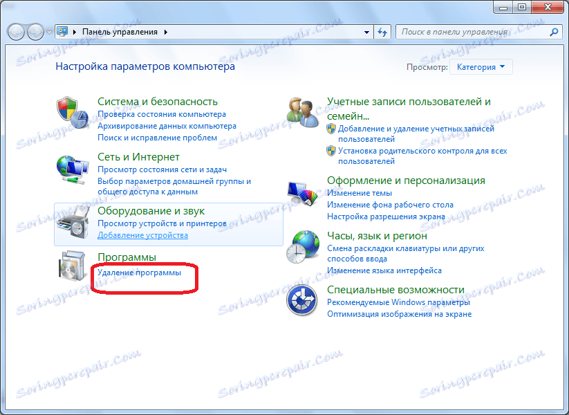The height and width of the screenshot is (415, 569).
Task: Open the User Accounts people icon
Action: click(302, 111)
